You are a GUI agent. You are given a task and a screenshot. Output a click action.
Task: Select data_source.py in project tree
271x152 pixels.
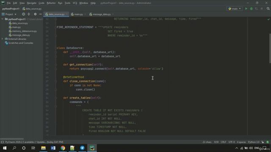coord(18,23)
